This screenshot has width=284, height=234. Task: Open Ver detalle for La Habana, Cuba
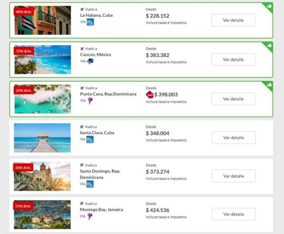[233, 20]
